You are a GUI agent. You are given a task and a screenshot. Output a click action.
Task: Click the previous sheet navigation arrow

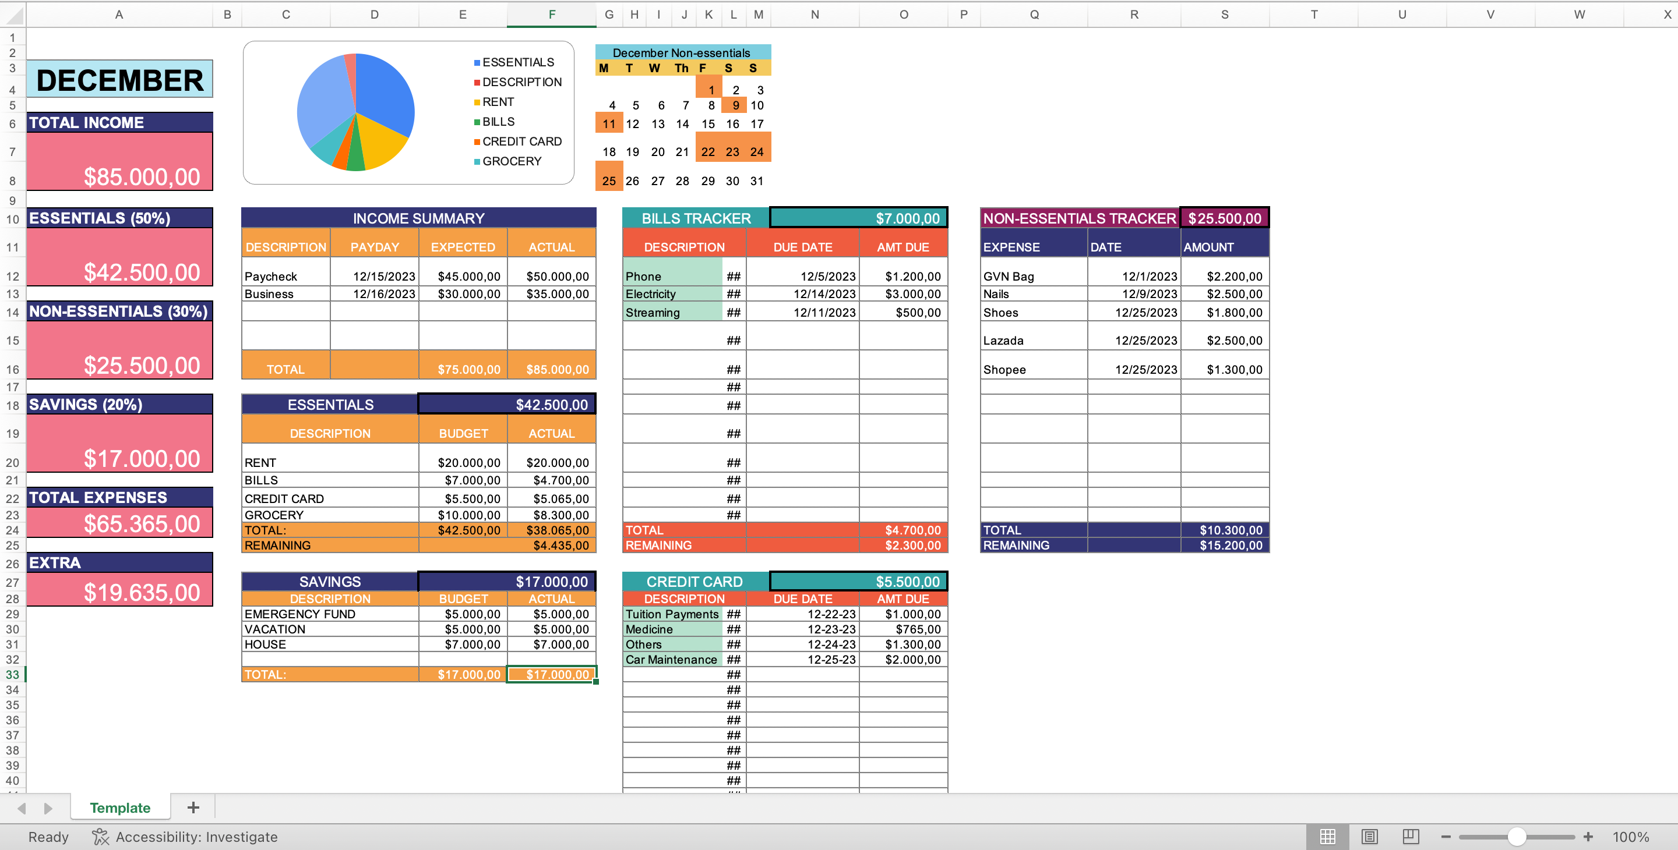pos(22,807)
